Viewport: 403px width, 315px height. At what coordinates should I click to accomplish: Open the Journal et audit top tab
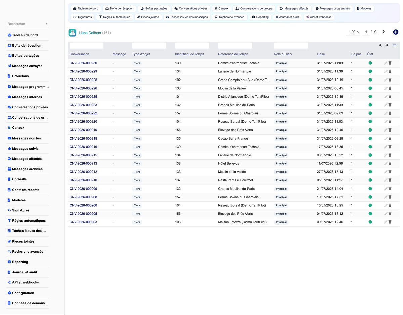[287, 17]
